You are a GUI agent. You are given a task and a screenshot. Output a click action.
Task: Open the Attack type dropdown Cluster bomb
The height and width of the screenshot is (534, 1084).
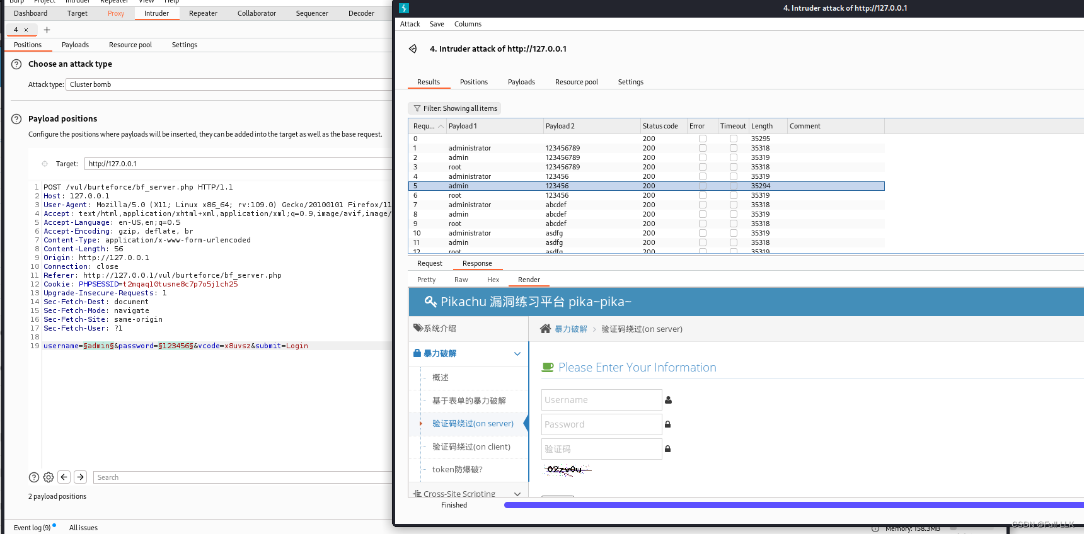pyautogui.click(x=229, y=84)
